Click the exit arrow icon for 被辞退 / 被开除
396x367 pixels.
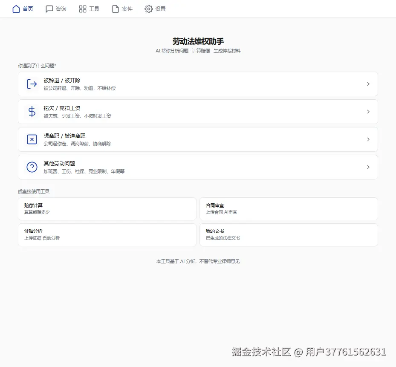[x=32, y=84]
